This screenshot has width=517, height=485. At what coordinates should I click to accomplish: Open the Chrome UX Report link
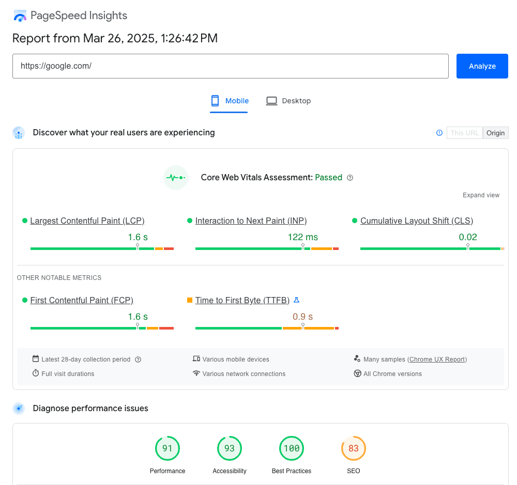click(437, 359)
